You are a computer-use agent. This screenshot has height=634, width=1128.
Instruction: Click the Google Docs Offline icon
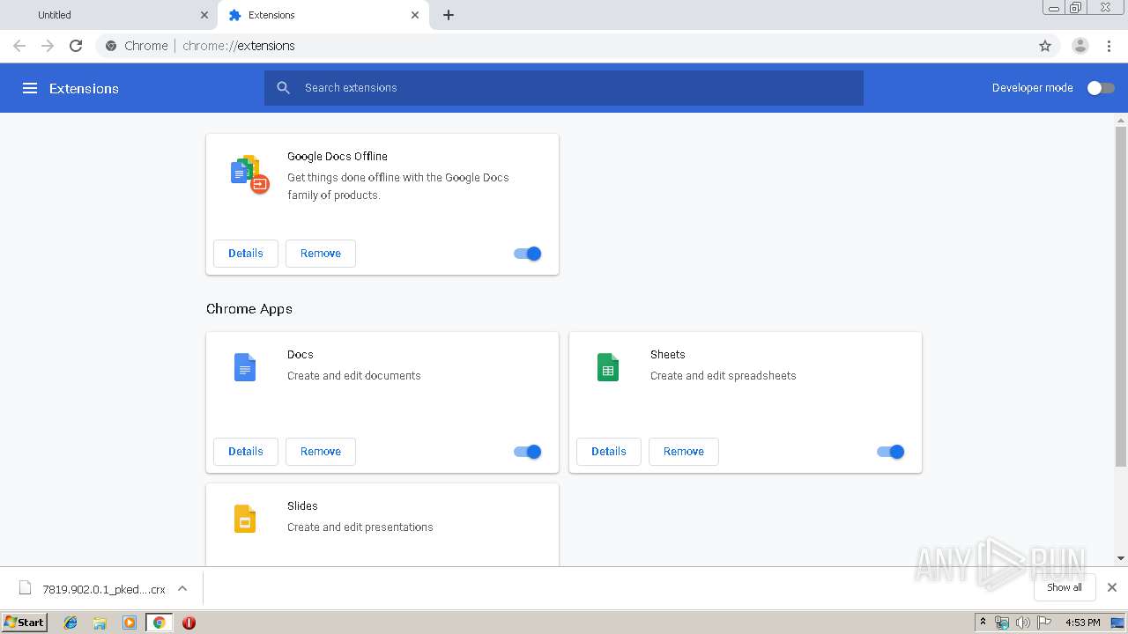coord(249,173)
